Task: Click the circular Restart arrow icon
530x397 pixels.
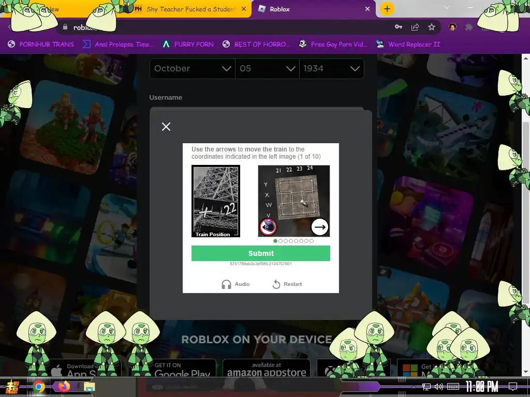Action: tap(276, 284)
